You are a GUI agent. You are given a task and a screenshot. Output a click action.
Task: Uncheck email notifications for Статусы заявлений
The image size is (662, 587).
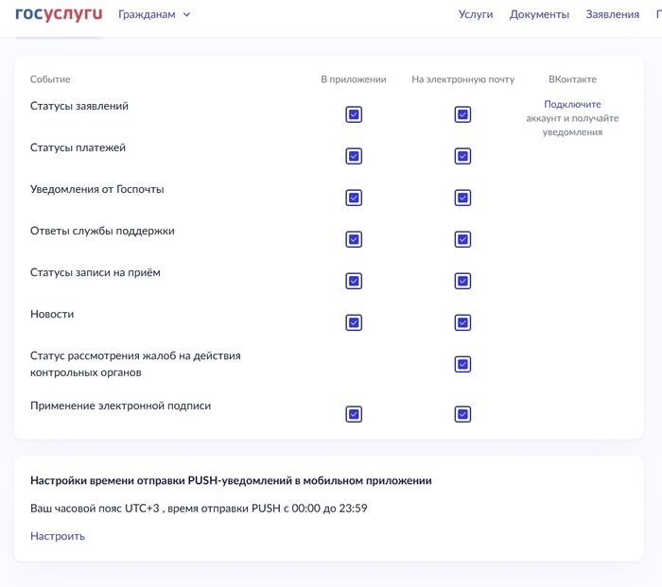click(x=462, y=114)
